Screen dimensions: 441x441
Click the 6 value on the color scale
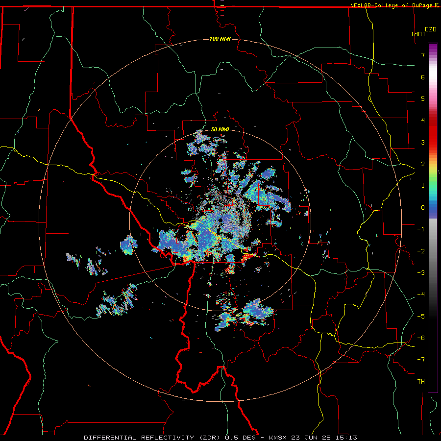(423, 77)
